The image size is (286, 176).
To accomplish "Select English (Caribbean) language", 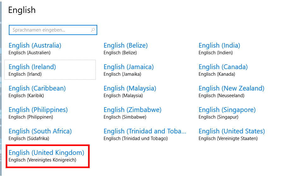I will [37, 88].
